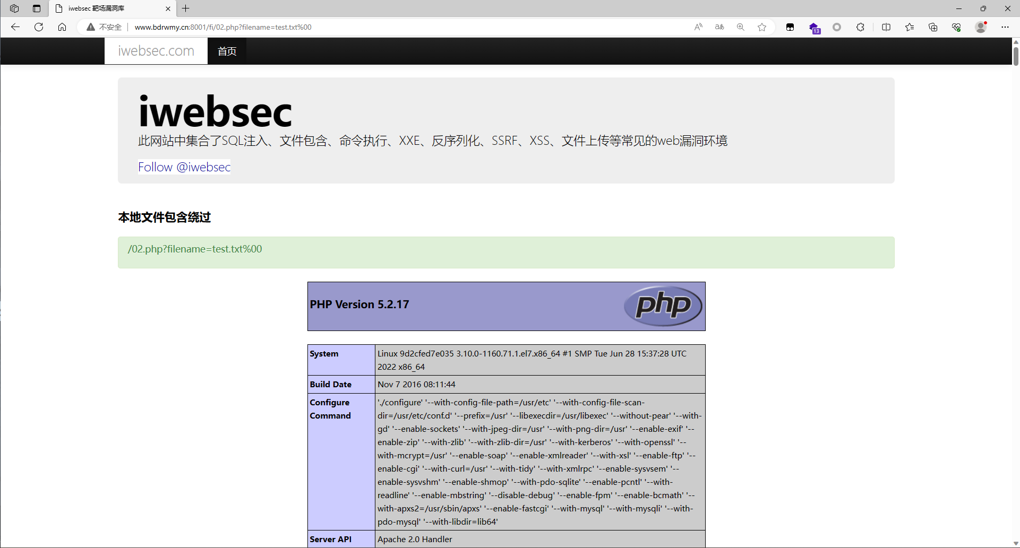Open the black square extension icon
This screenshot has width=1020, height=548.
point(790,27)
